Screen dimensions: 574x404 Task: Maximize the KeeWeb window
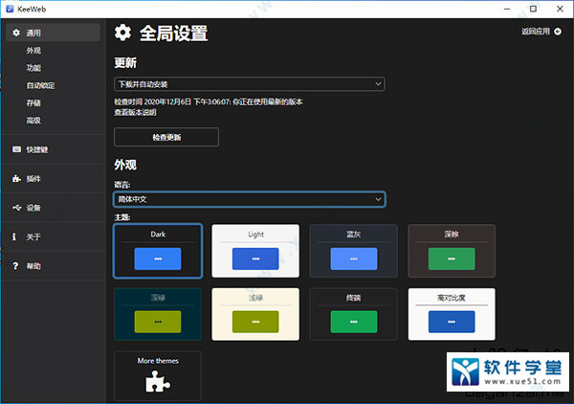point(534,9)
